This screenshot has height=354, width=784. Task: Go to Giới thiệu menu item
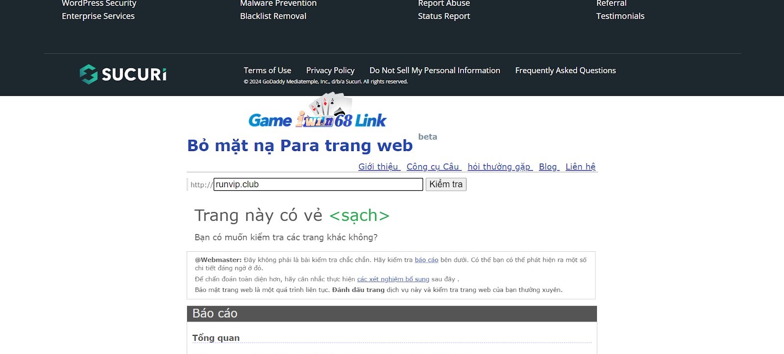(379, 167)
